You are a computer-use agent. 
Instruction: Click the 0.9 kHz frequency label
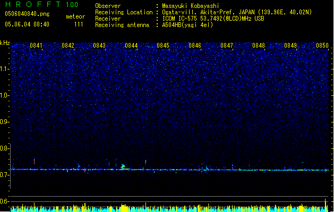[x=4, y=122]
